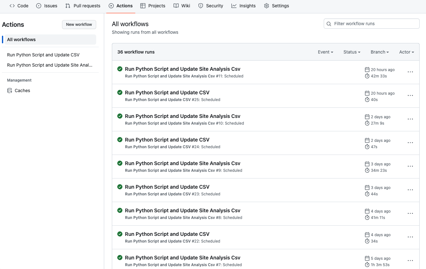This screenshot has width=426, height=269.
Task: Click the 34m 23s duration text
Action: tap(379, 170)
